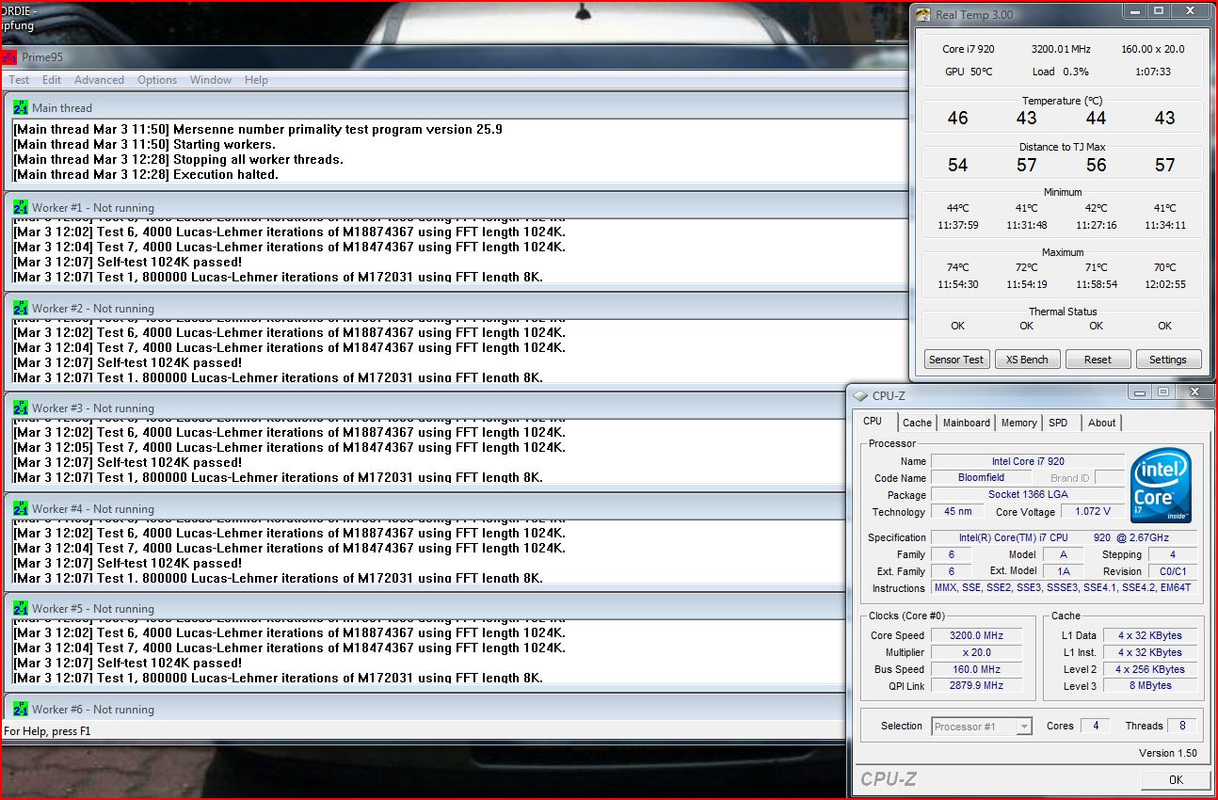This screenshot has width=1218, height=800.
Task: Click the Load 0.3% reading in Real Temp
Action: click(1061, 72)
